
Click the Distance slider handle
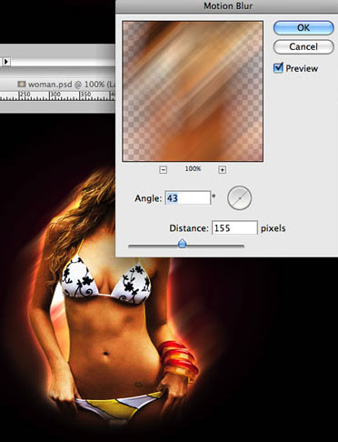click(x=182, y=243)
